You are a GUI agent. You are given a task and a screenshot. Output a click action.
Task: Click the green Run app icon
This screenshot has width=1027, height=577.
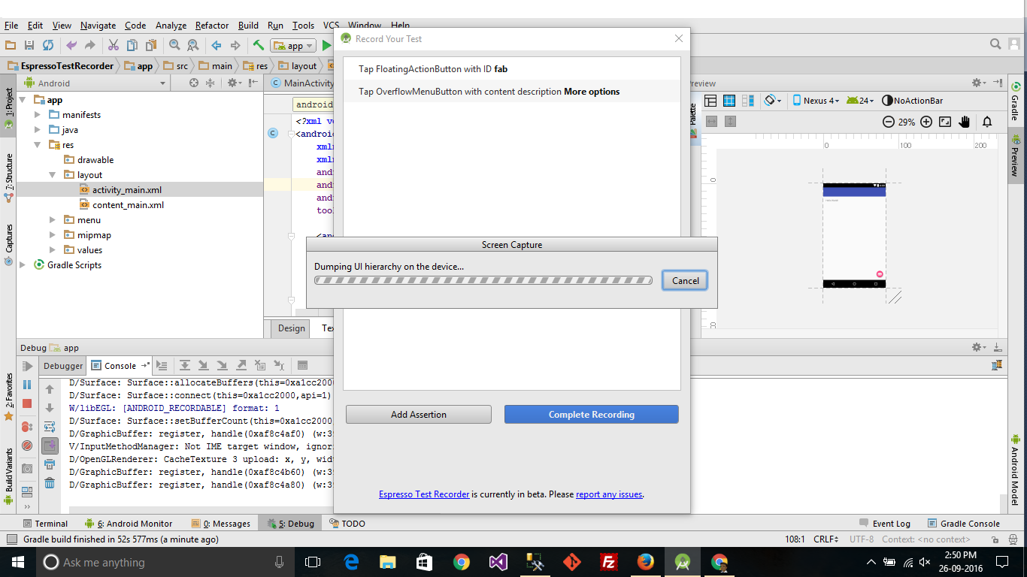(x=326, y=46)
